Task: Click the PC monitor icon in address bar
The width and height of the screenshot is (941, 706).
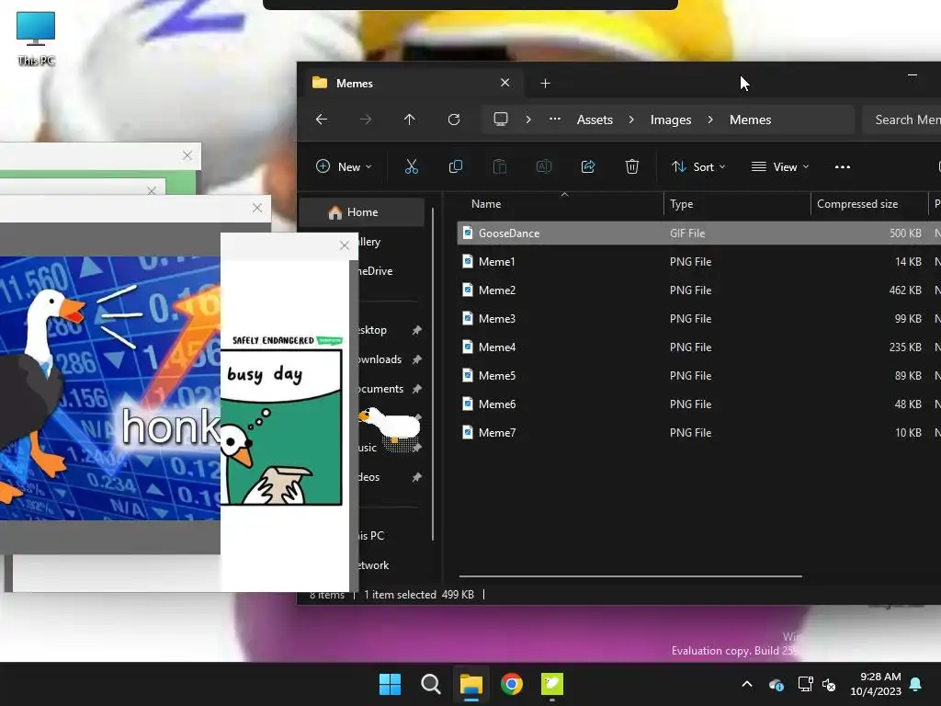Action: (x=501, y=119)
